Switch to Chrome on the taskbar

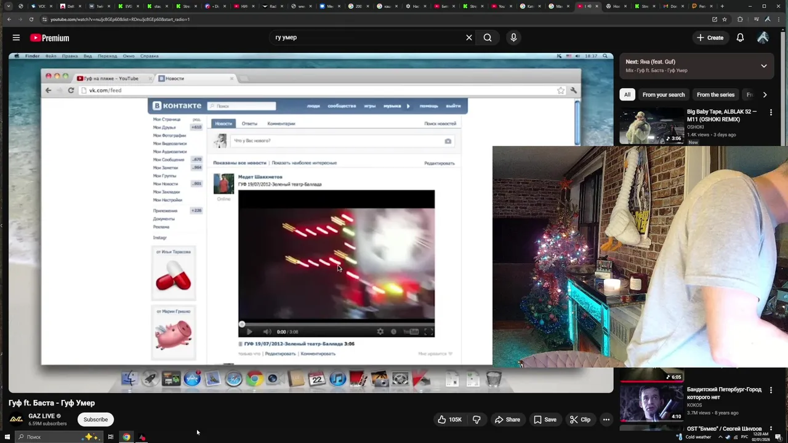[x=126, y=437]
